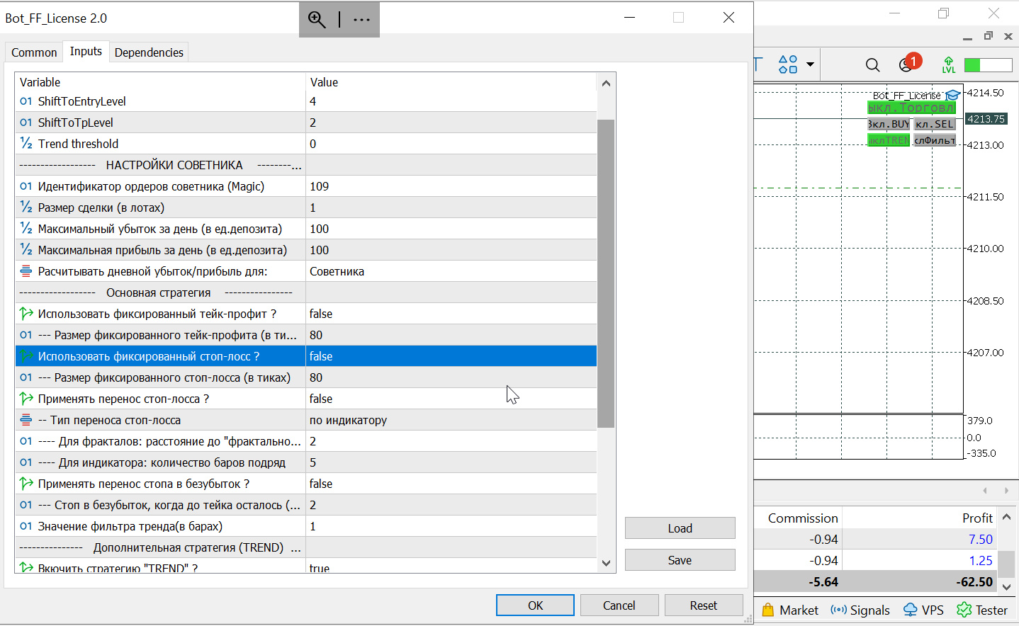Click the profit value 7.50
Image resolution: width=1019 pixels, height=626 pixels.
(x=981, y=539)
